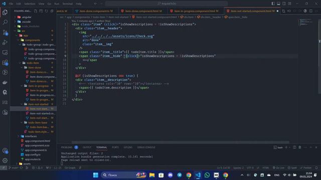Screen dimensions: 321x180
Task: Toggle secondary side bar layout icon
Action: pyautogui.click(x=284, y=3)
